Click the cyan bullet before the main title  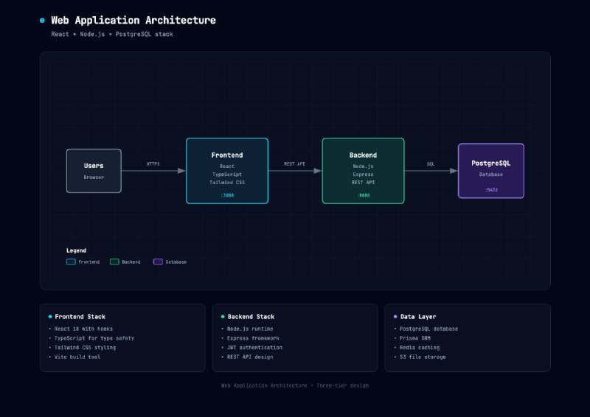(42, 21)
